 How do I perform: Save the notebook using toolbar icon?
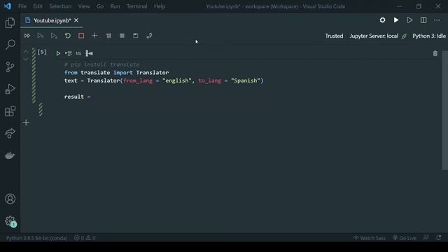tap(136, 36)
